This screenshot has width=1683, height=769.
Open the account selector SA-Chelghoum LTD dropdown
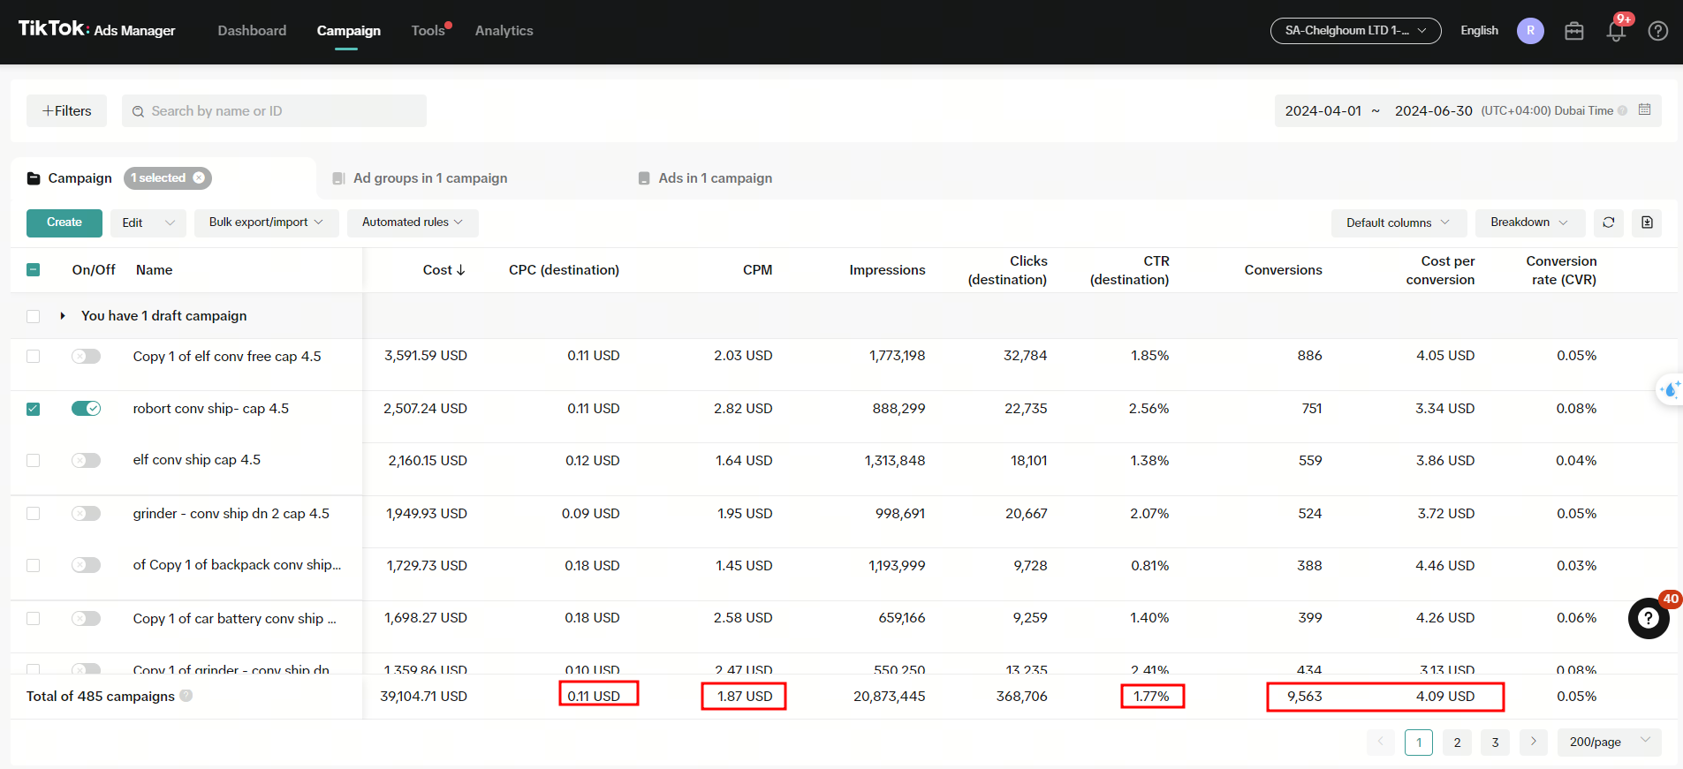1355,31
